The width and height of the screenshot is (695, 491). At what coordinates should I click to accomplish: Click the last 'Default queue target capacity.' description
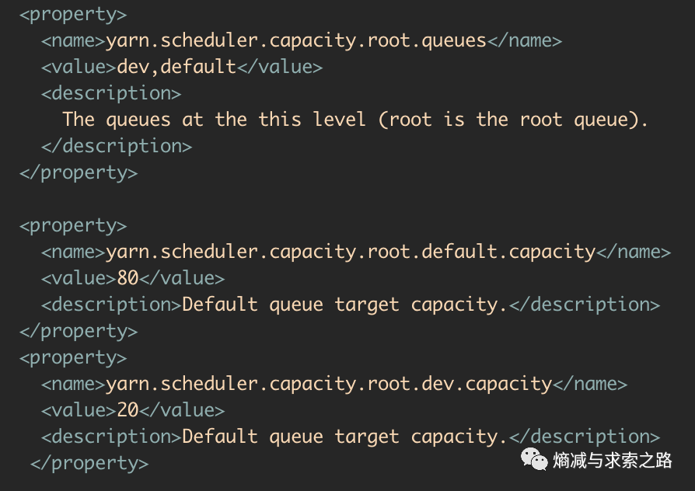pos(344,437)
